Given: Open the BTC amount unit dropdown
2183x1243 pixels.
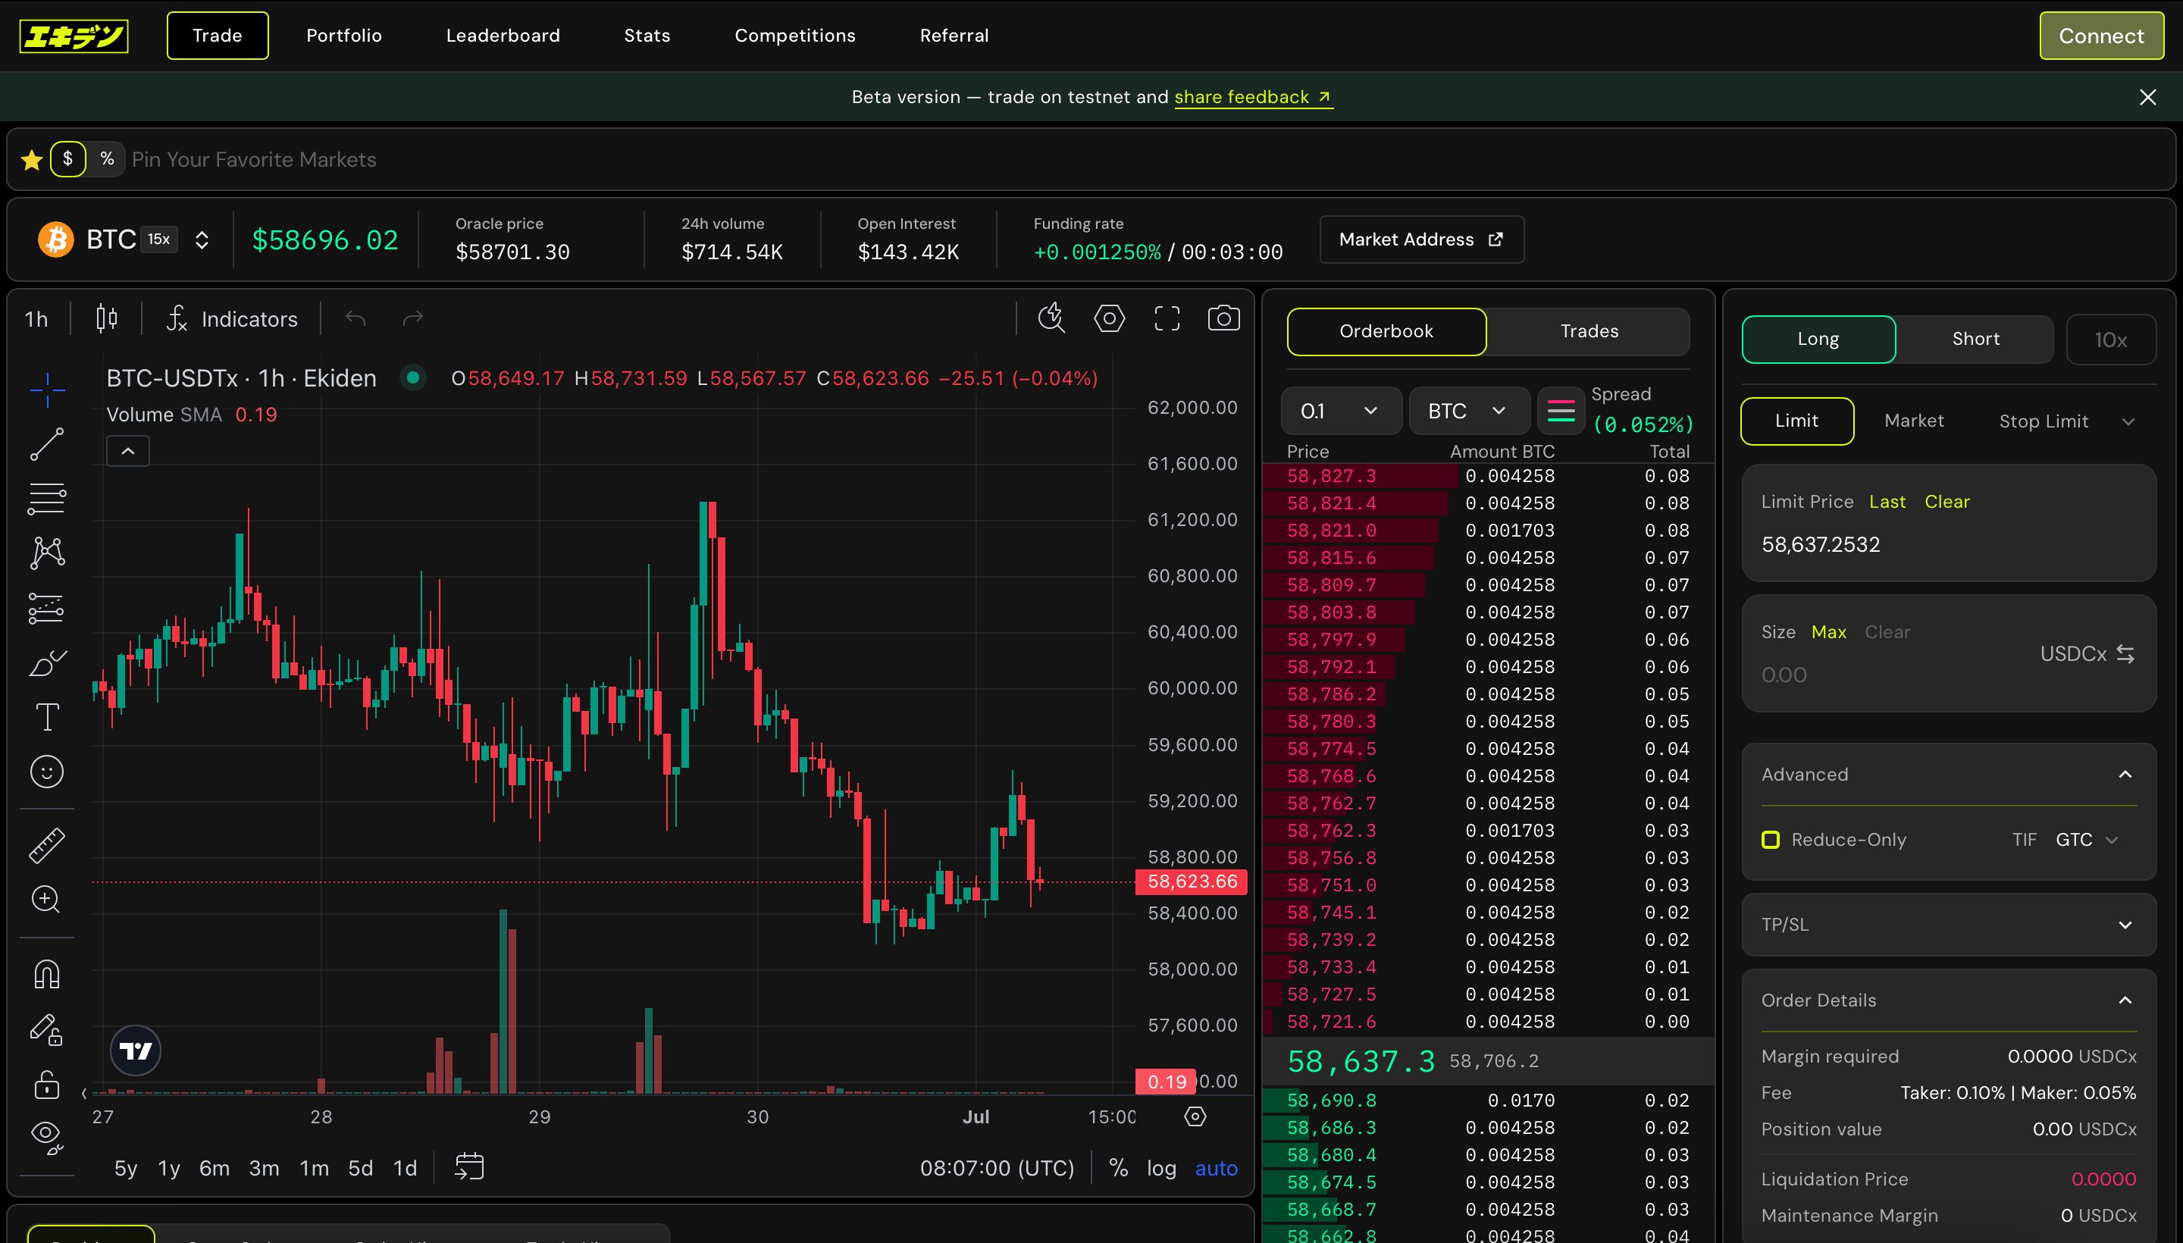Looking at the screenshot, I should [x=1468, y=411].
